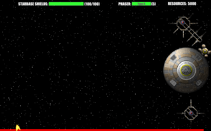The height and width of the screenshot is (131, 211).
Task: Click the upper defense satellite with solar arms
Action: pyautogui.click(x=188, y=29)
